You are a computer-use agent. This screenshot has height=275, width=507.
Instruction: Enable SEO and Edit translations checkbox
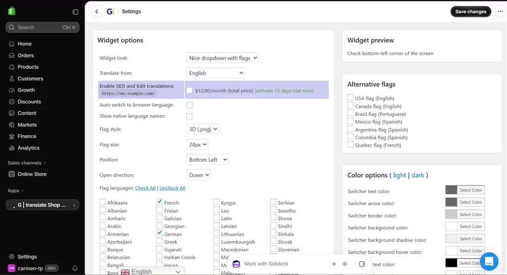click(189, 91)
